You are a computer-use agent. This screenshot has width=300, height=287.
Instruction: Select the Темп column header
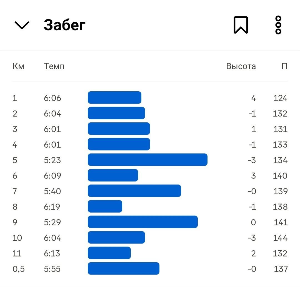point(54,66)
